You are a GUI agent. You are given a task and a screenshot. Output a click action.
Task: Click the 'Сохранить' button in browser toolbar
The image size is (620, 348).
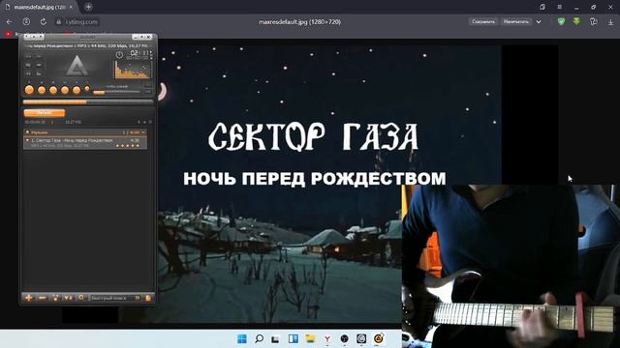pos(483,21)
